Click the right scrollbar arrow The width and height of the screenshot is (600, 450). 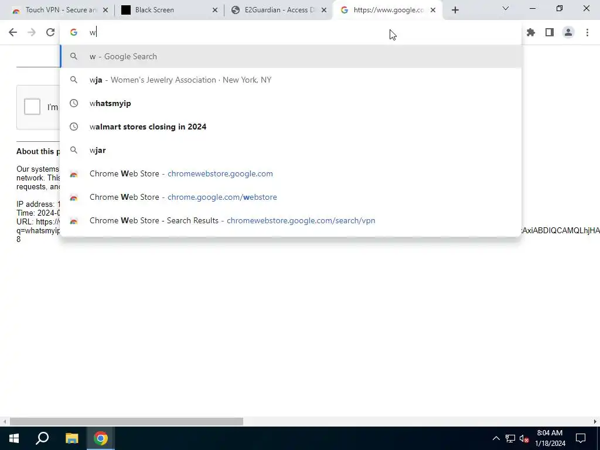click(595, 422)
